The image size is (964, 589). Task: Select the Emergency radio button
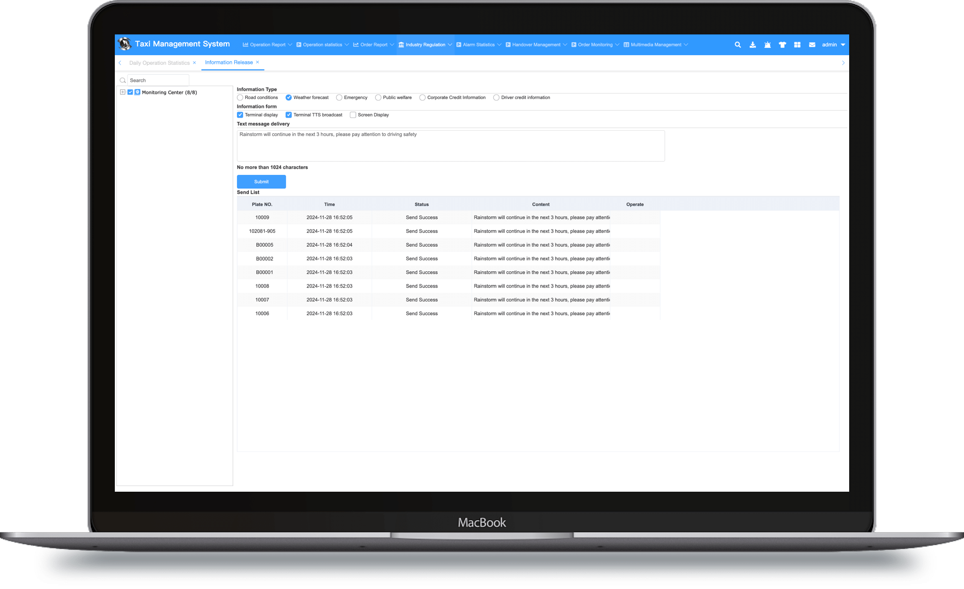pyautogui.click(x=339, y=98)
